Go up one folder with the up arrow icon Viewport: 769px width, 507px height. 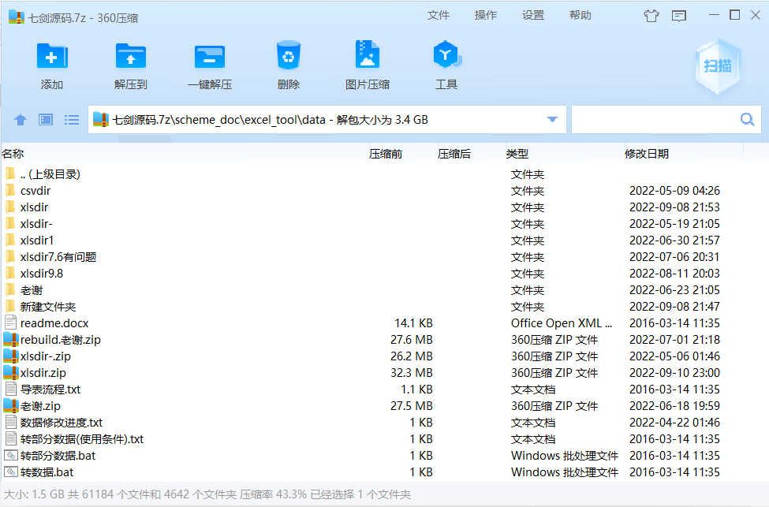pyautogui.click(x=20, y=120)
